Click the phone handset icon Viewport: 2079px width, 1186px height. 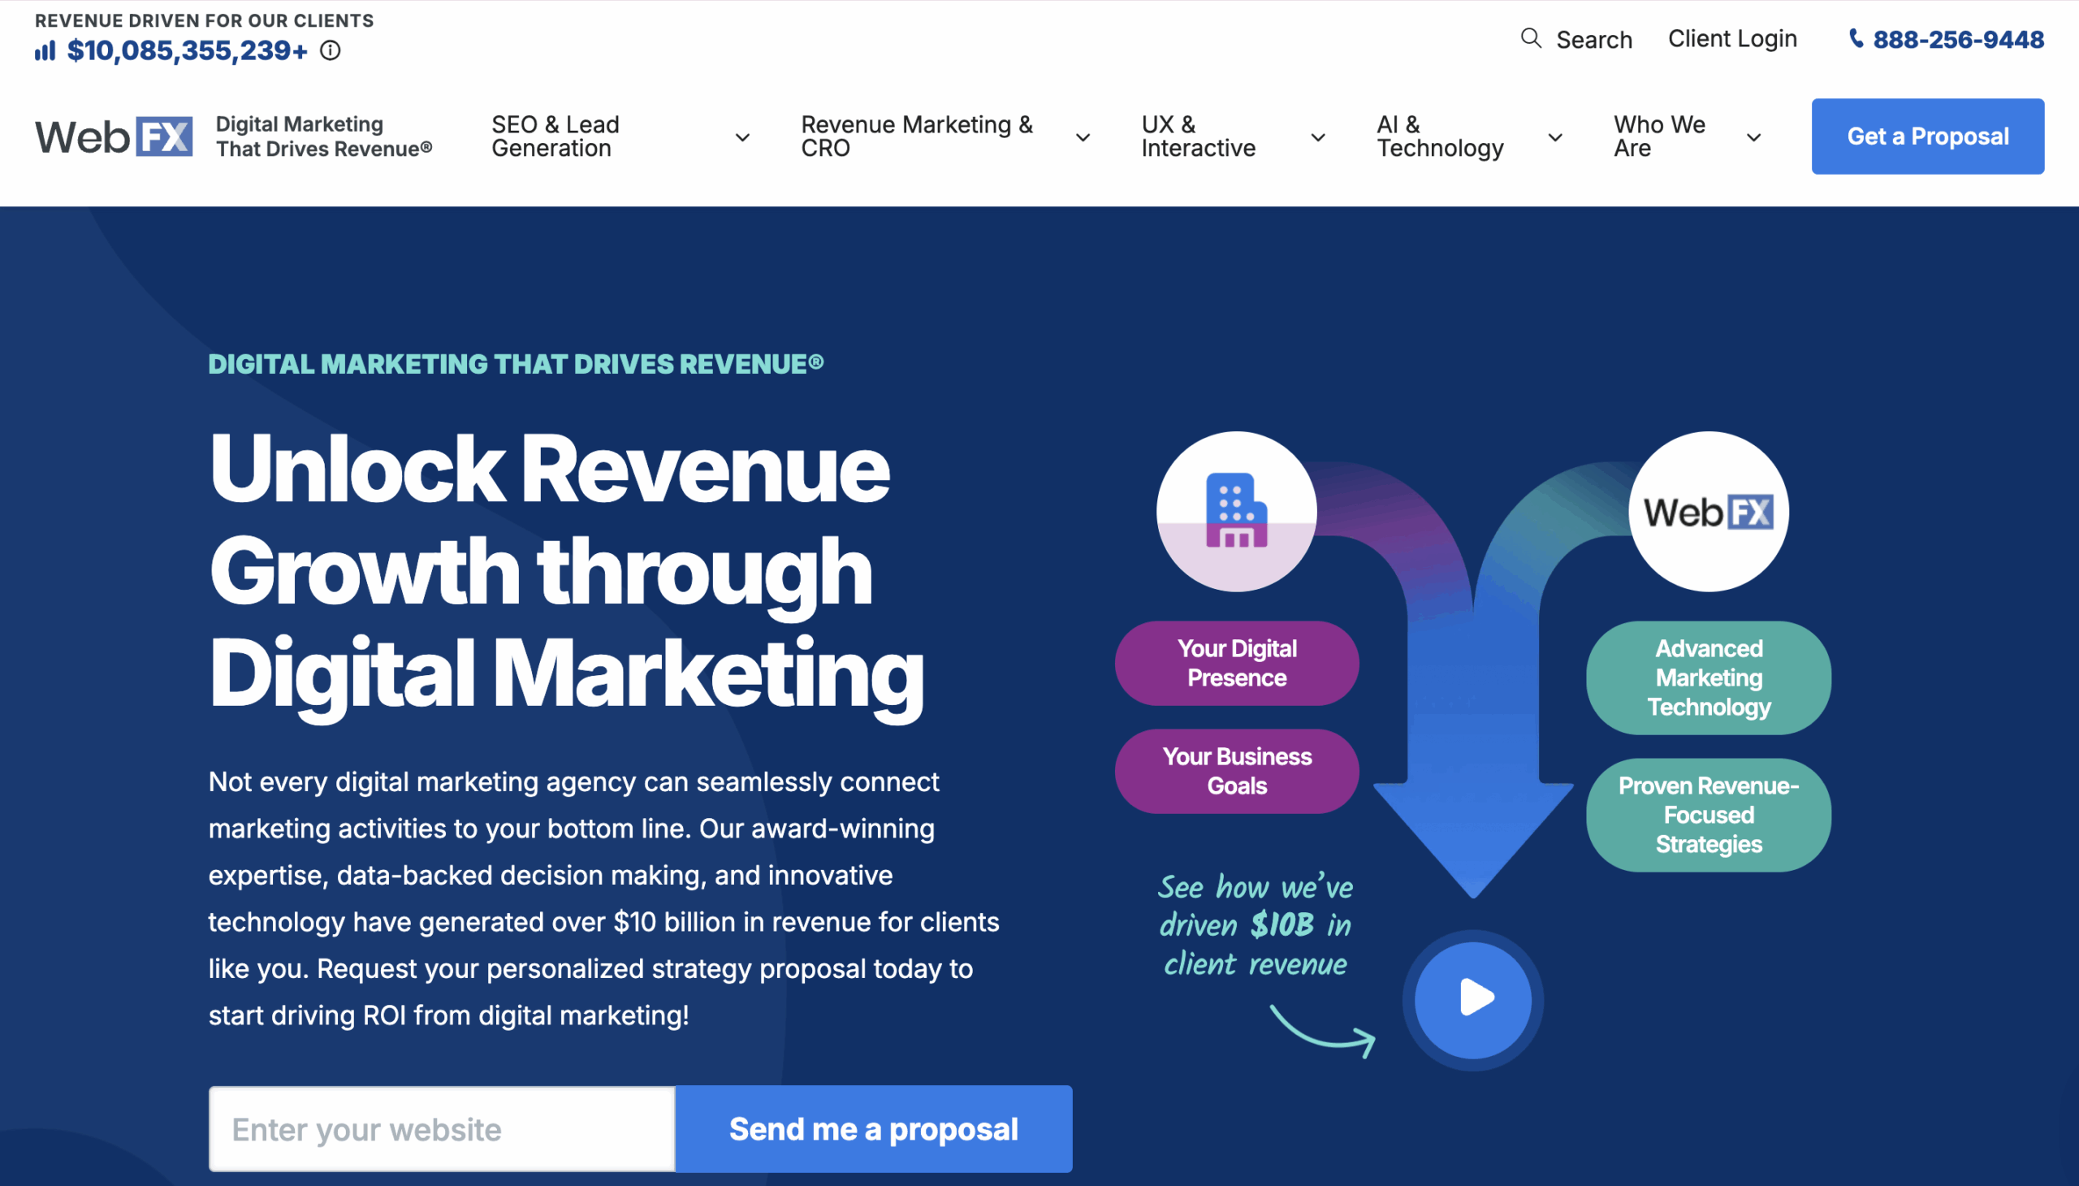(1856, 38)
